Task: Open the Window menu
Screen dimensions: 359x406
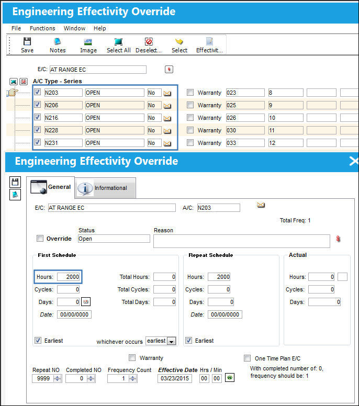Action: [x=75, y=28]
